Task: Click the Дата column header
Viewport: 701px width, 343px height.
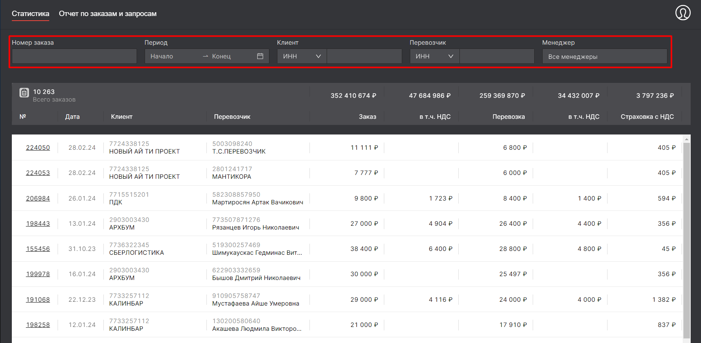Action: 72,116
